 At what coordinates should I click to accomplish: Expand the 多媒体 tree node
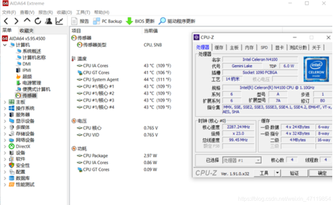pyautogui.click(x=5, y=127)
